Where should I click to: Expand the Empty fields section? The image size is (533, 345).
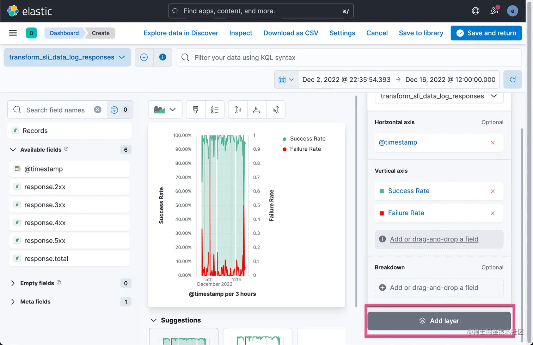pyautogui.click(x=13, y=283)
